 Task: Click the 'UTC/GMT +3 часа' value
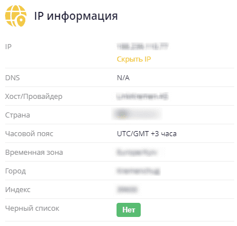click(x=146, y=134)
